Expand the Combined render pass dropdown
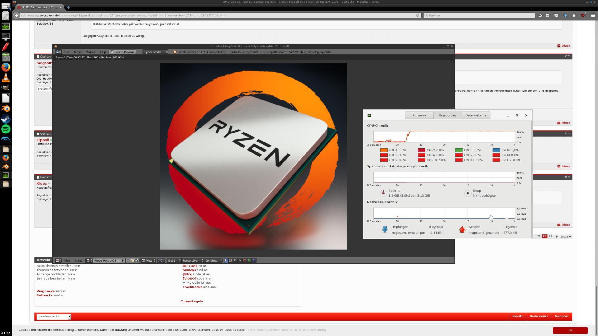Screen dimensions: 598x336 (213, 260)
